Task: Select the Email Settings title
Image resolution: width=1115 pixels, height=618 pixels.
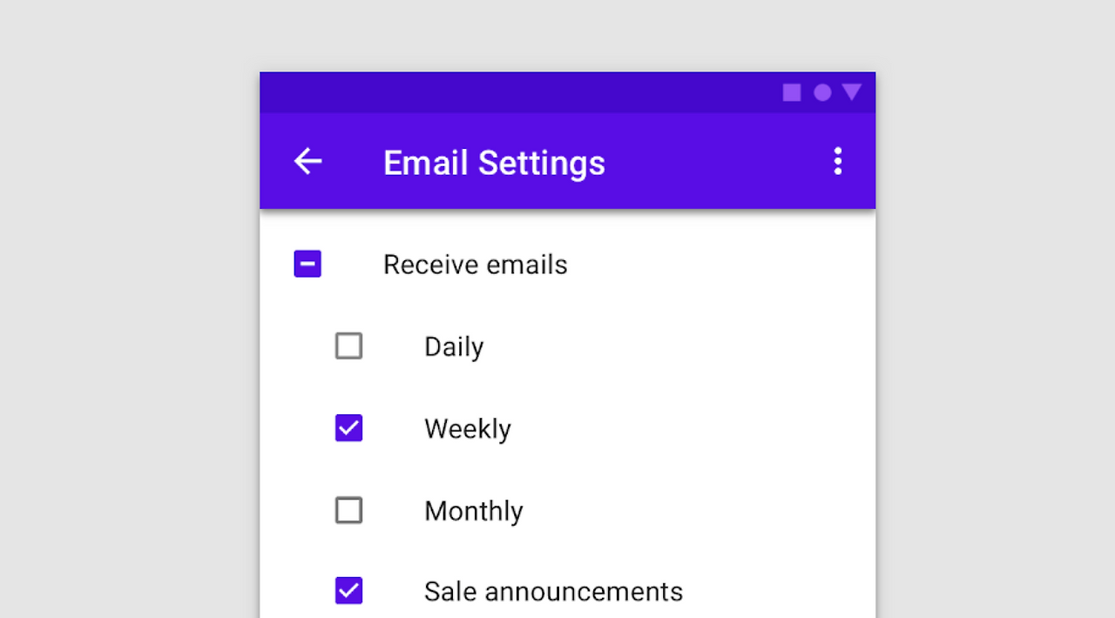Action: (x=494, y=163)
